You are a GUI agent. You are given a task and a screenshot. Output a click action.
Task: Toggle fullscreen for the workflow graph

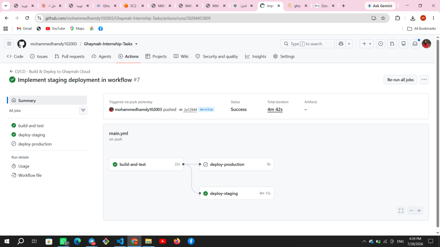[401, 211]
